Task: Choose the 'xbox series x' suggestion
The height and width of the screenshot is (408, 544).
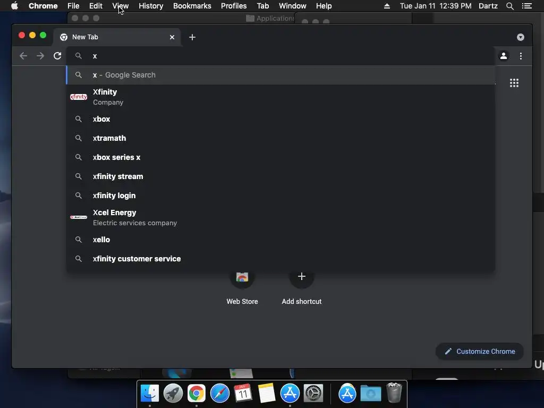Action: click(x=280, y=157)
